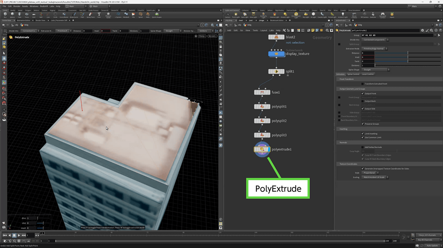Toggle the Output Back checkbox

tap(363, 101)
